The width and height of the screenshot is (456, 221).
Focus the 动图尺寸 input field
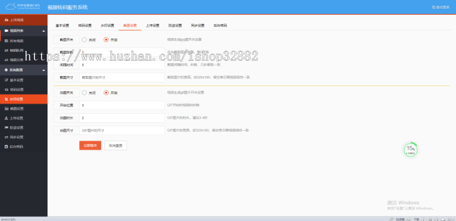coord(122,131)
